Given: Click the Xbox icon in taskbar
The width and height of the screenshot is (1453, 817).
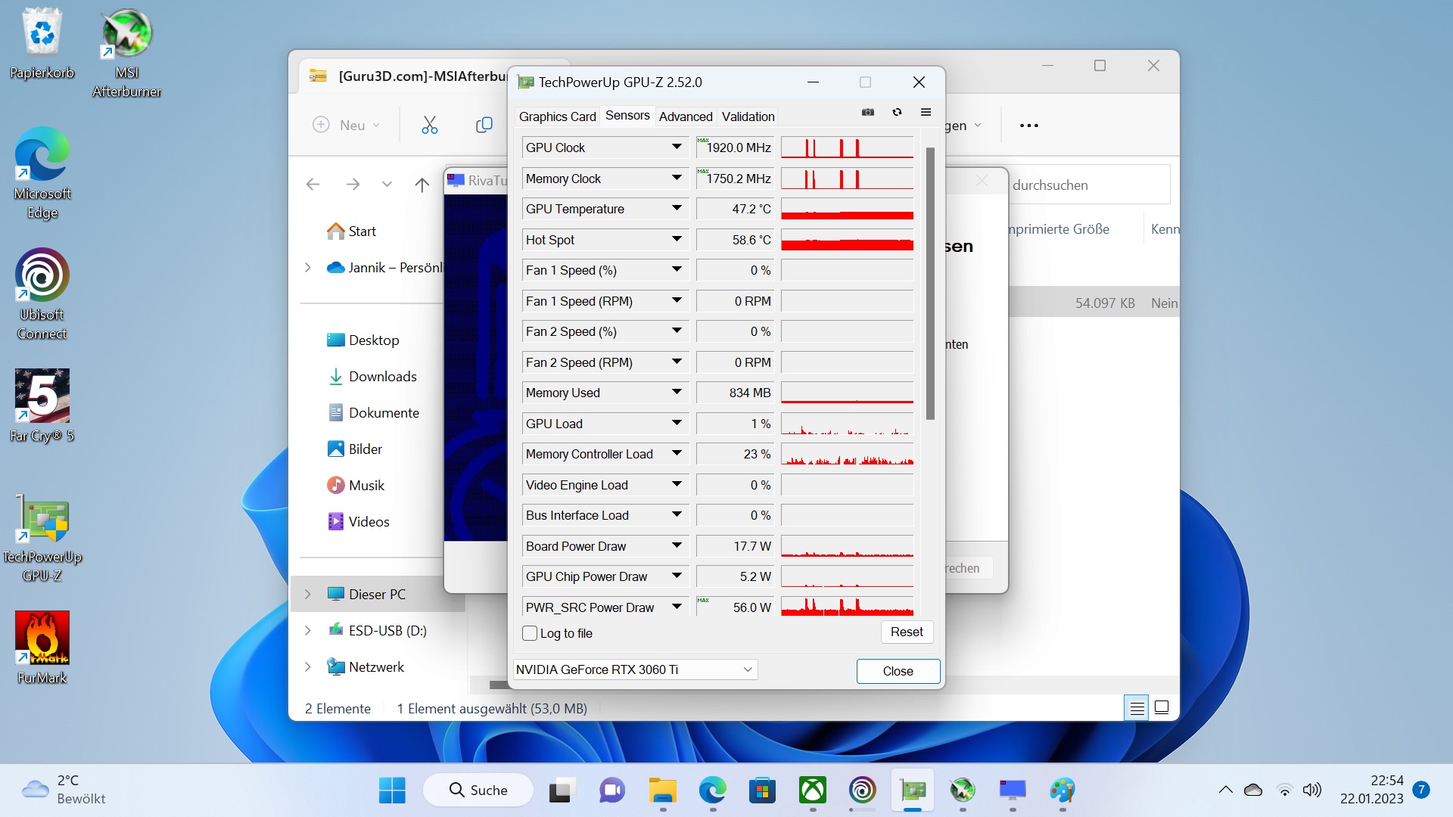Looking at the screenshot, I should click(812, 791).
